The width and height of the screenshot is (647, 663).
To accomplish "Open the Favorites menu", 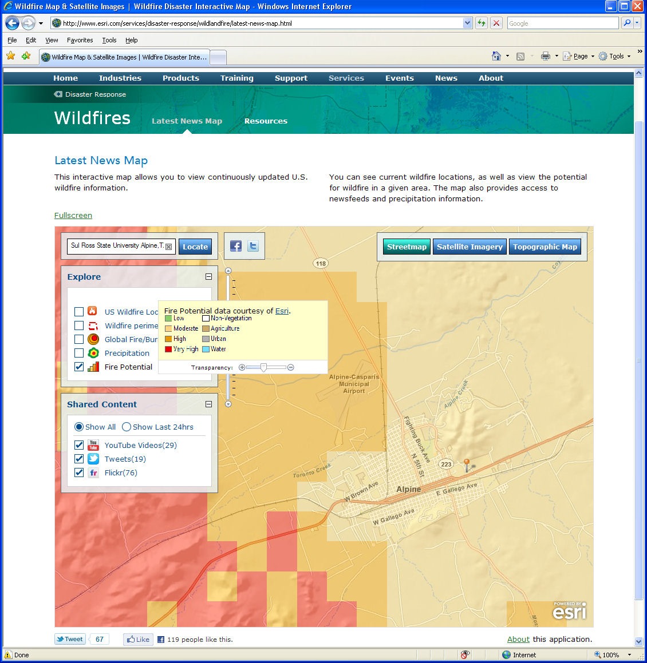I will point(80,40).
